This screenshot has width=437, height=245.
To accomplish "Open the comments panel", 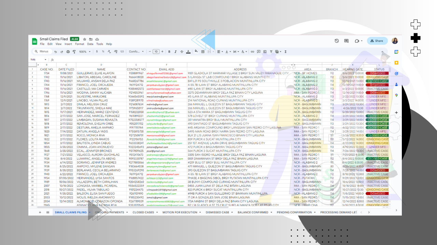I will [x=346, y=41].
